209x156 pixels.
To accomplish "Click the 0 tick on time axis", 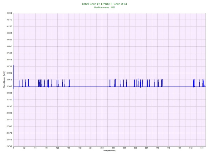I will (13, 148).
